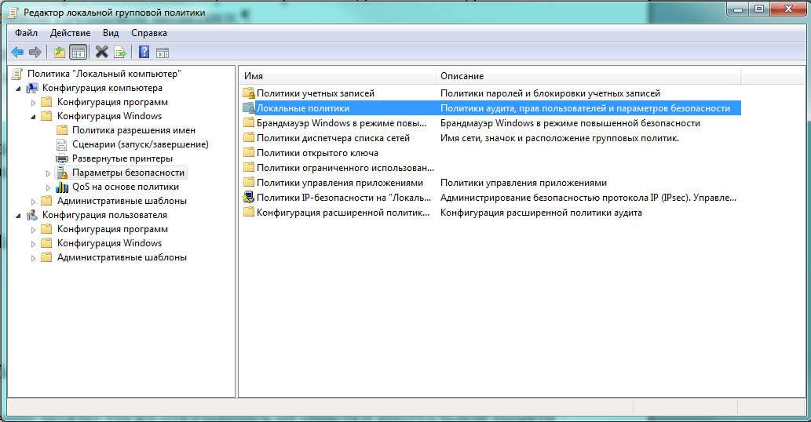Expand Административные шаблоны under Конфигурация пользователя
The image size is (811, 422).
(x=33, y=258)
